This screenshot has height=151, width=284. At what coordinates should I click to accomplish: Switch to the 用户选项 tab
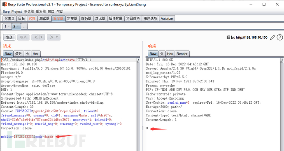click(x=150, y=19)
